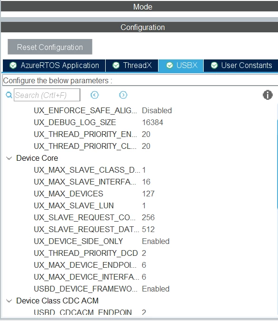
Task: Select UX_DEBUG_LOG_SIZE parameter
Action: click(75, 122)
